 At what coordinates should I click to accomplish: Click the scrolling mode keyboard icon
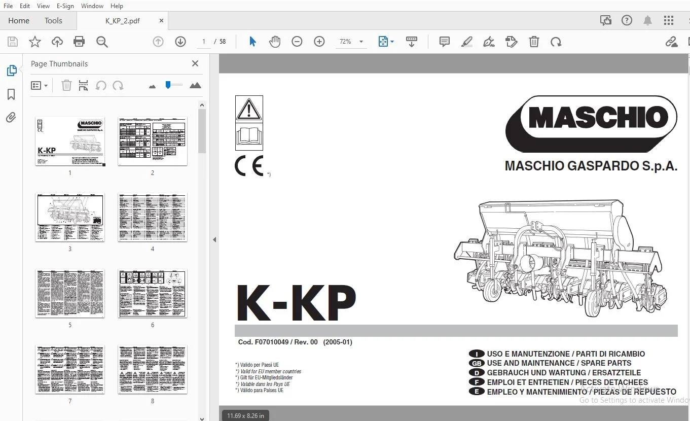coord(412,42)
